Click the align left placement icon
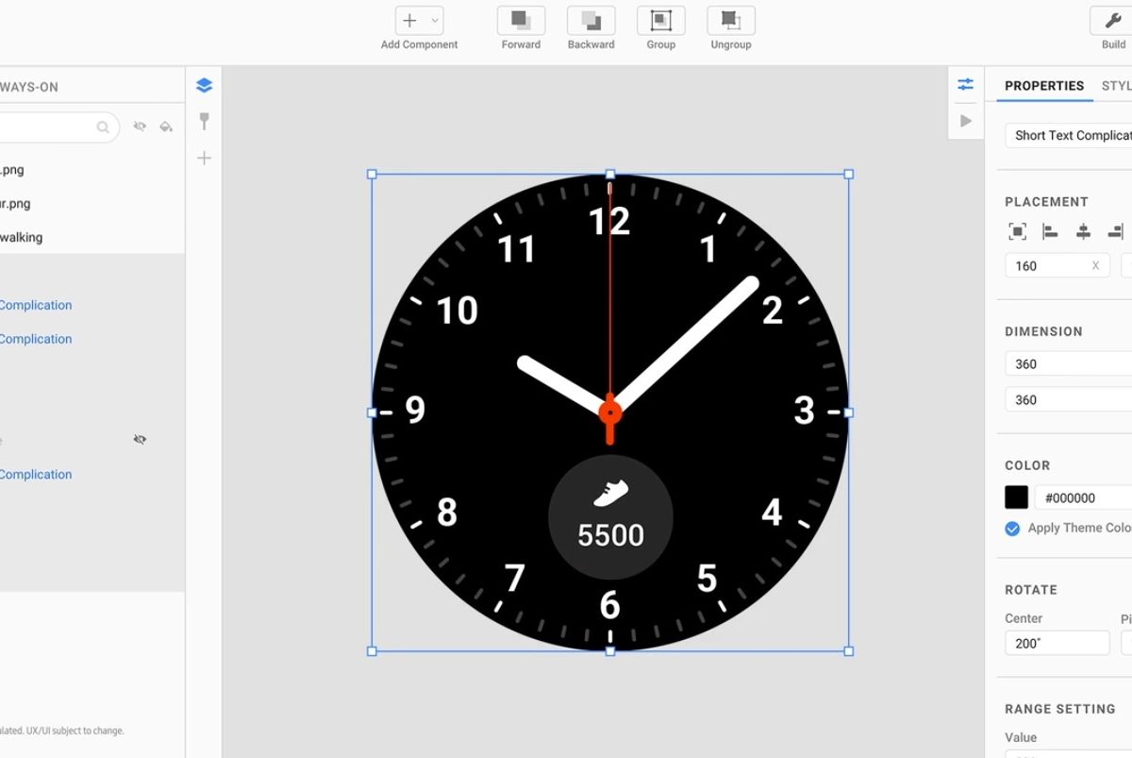This screenshot has width=1132, height=758. point(1050,231)
